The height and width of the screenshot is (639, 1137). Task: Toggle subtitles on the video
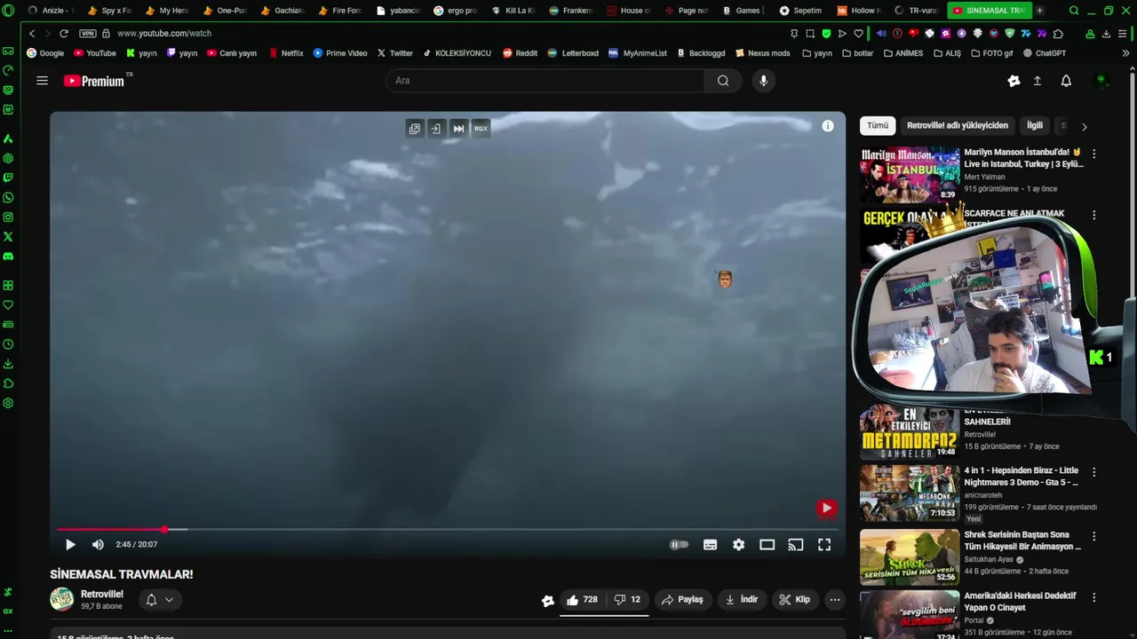click(711, 545)
